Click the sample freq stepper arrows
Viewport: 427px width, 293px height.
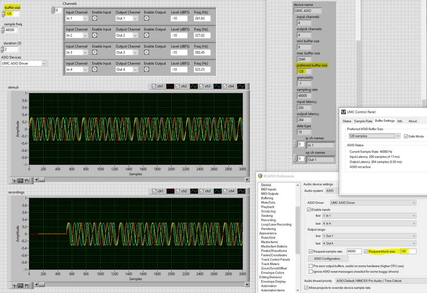(3, 30)
